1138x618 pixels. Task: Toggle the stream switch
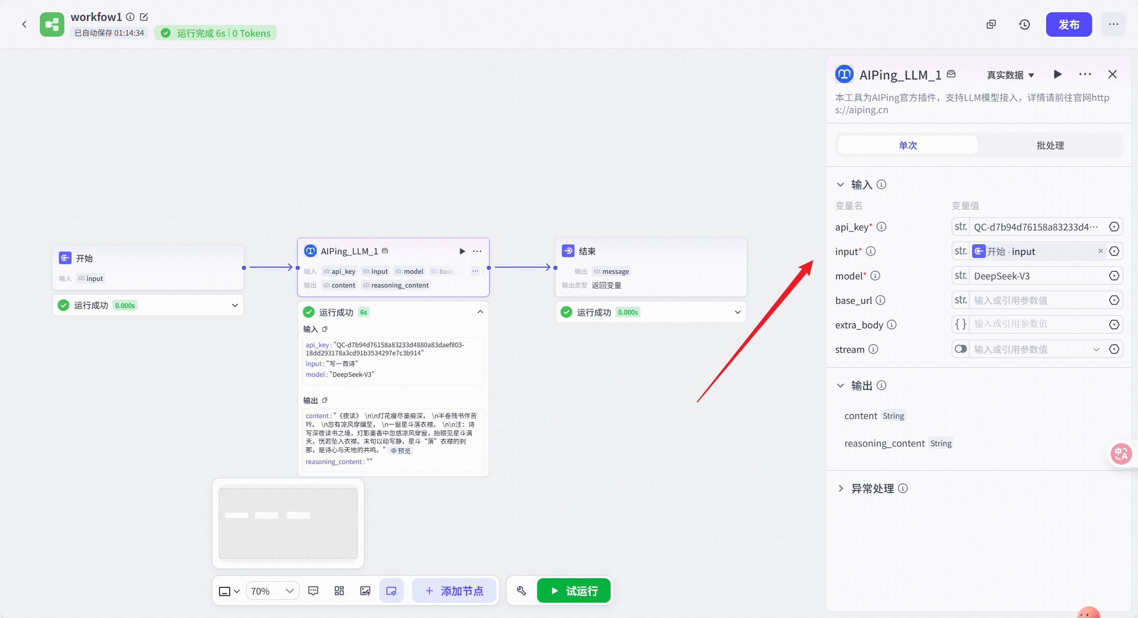pyautogui.click(x=960, y=349)
